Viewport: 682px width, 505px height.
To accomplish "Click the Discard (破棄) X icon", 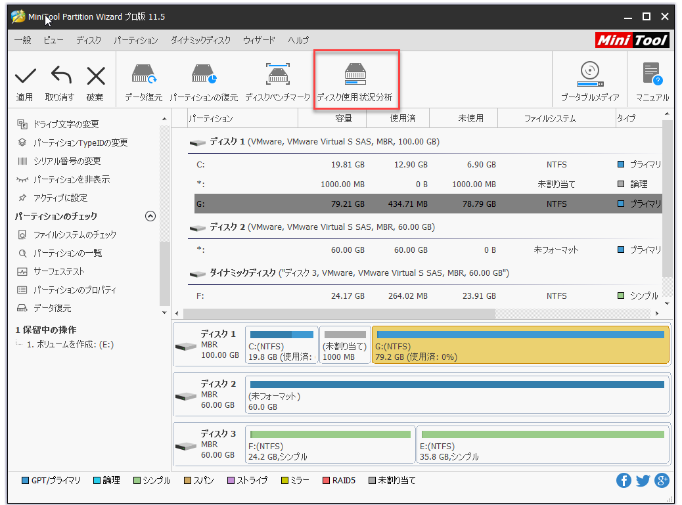I will pyautogui.click(x=96, y=76).
